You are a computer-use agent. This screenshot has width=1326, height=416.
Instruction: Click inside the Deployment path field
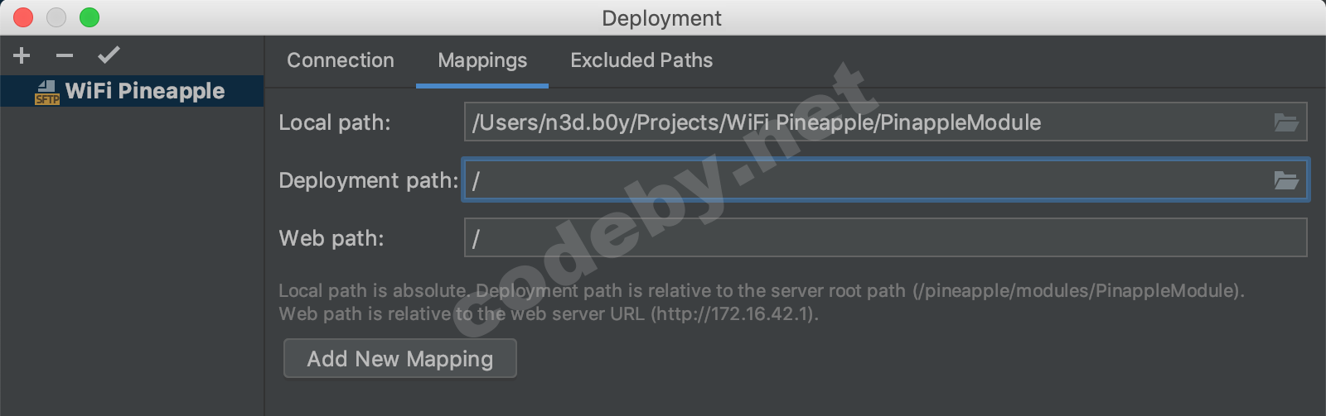[862, 180]
